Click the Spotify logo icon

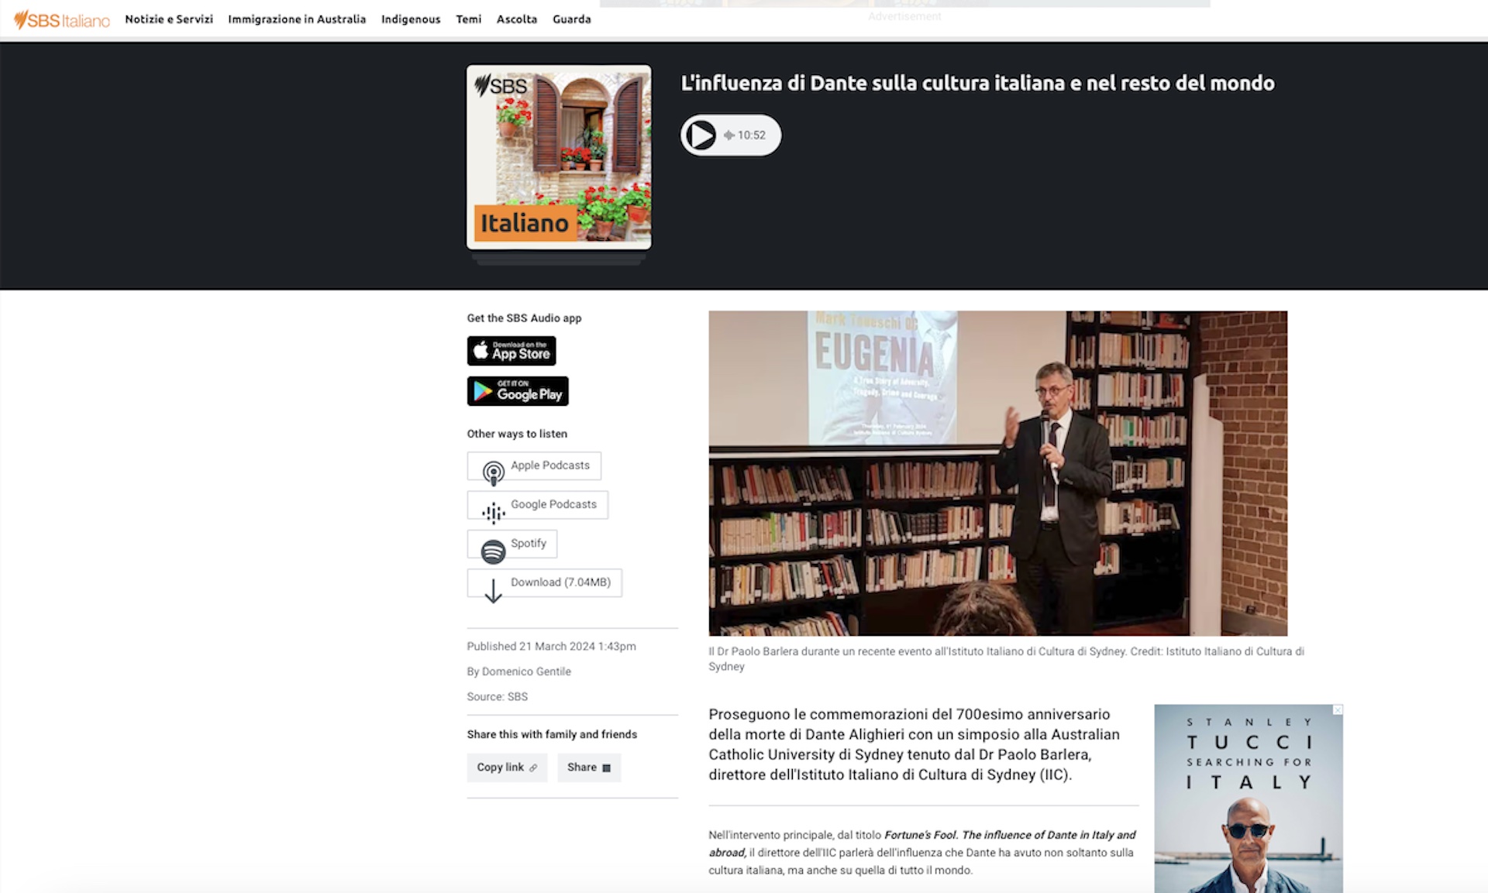[x=494, y=551]
